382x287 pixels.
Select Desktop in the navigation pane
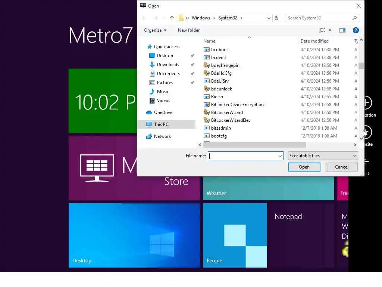(165, 56)
